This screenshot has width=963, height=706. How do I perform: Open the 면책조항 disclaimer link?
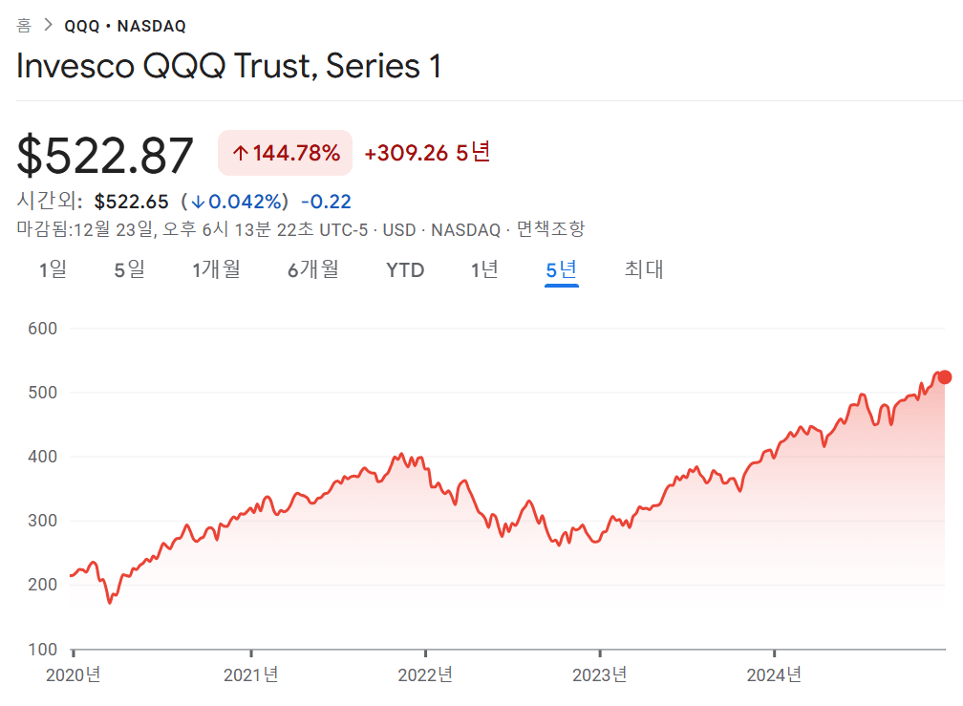pos(550,229)
